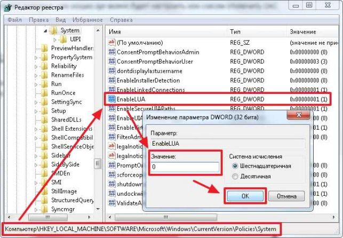Viewport: 343px width, 238px height.
Task: Select the SharedDLLs tree item
Action: tap(66, 120)
